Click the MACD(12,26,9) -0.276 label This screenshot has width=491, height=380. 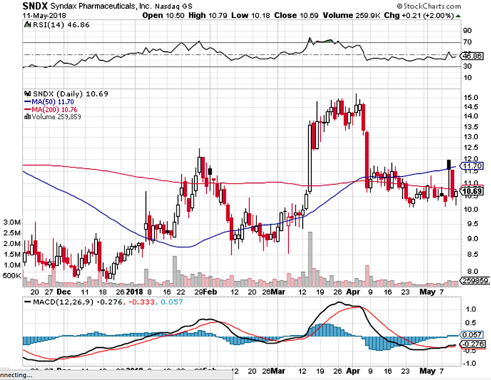[x=78, y=302]
